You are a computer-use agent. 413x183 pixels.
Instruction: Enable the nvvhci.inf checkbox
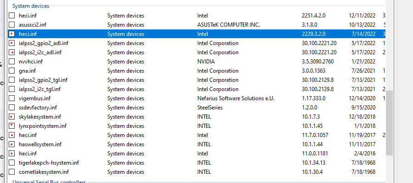[x=11, y=62]
